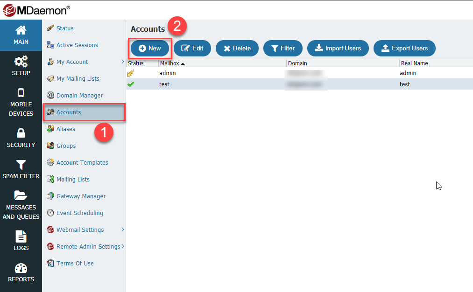473x292 pixels.
Task: Open the LOGS document section
Action: pyautogui.click(x=21, y=241)
